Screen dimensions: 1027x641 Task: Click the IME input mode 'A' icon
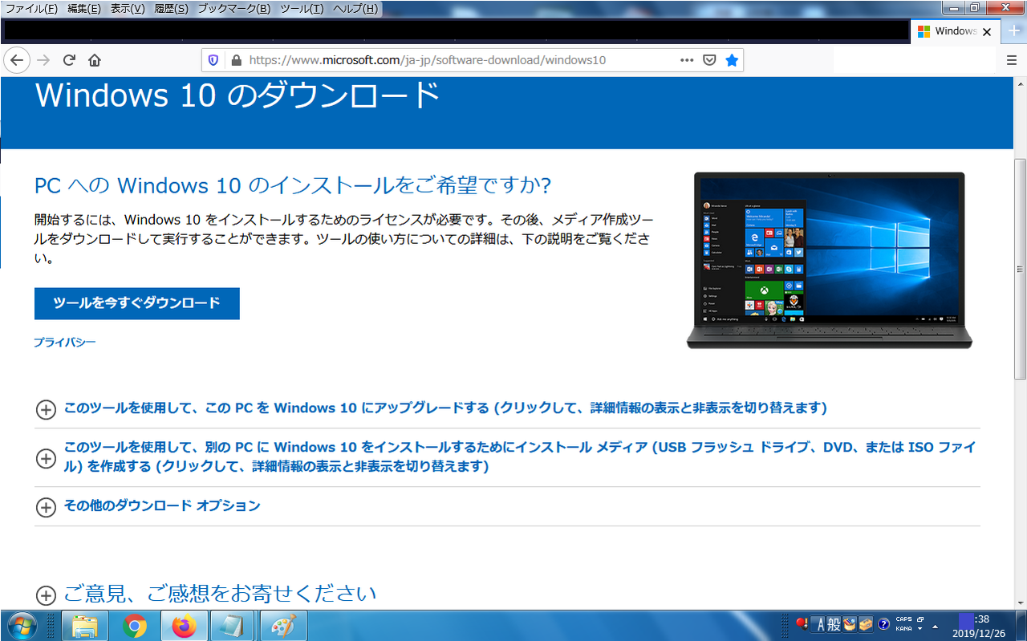point(819,624)
